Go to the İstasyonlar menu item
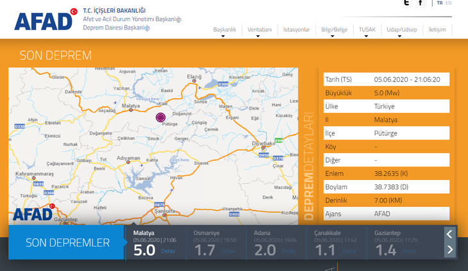The height and width of the screenshot is (271, 468). tap(297, 30)
